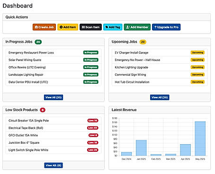
Task: Open Emergency No Power - Half House job
Action: [160, 60]
